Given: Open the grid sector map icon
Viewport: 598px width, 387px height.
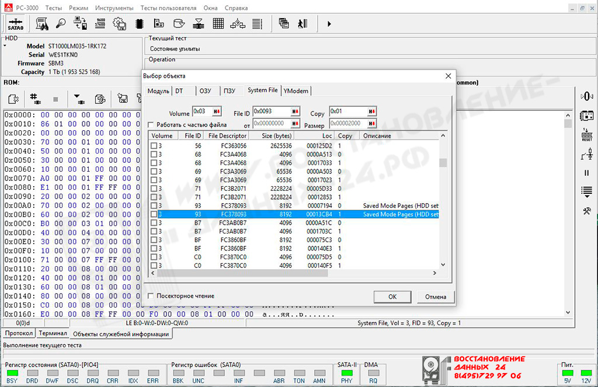Looking at the screenshot, I should pyautogui.click(x=218, y=23).
